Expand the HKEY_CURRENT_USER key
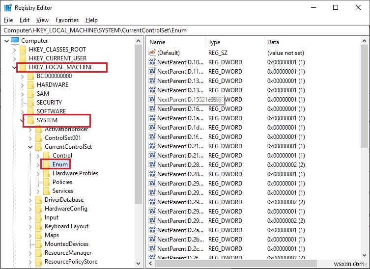Image resolution: width=370 pixels, height=269 pixels. coord(15,58)
